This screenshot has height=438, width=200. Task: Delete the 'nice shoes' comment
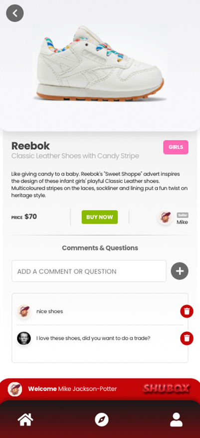[x=187, y=311]
